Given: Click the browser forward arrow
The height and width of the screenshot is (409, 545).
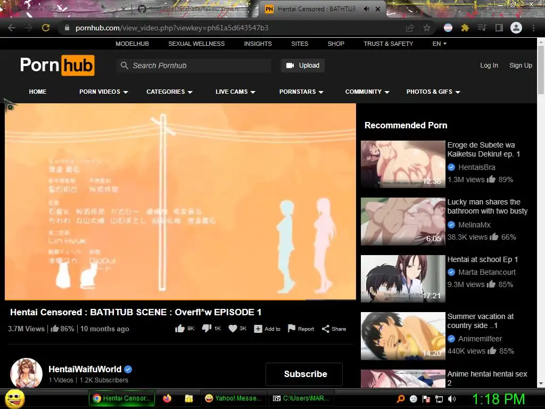Looking at the screenshot, I should coord(29,28).
